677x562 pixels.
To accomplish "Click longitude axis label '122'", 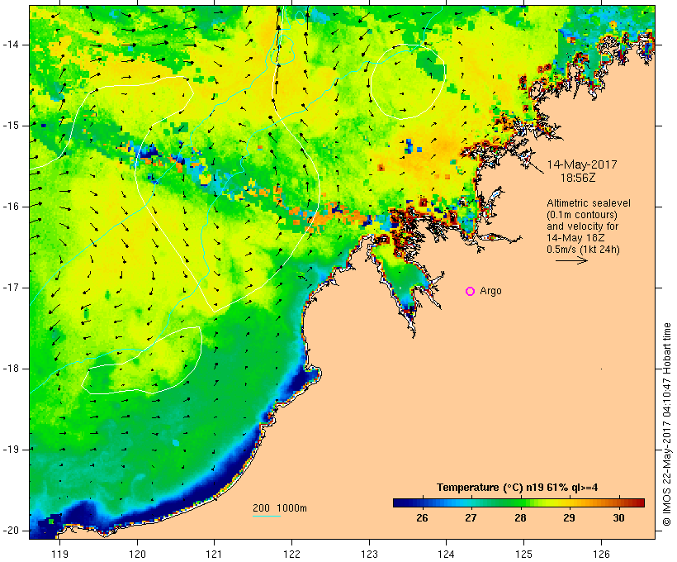I will 292,554.
